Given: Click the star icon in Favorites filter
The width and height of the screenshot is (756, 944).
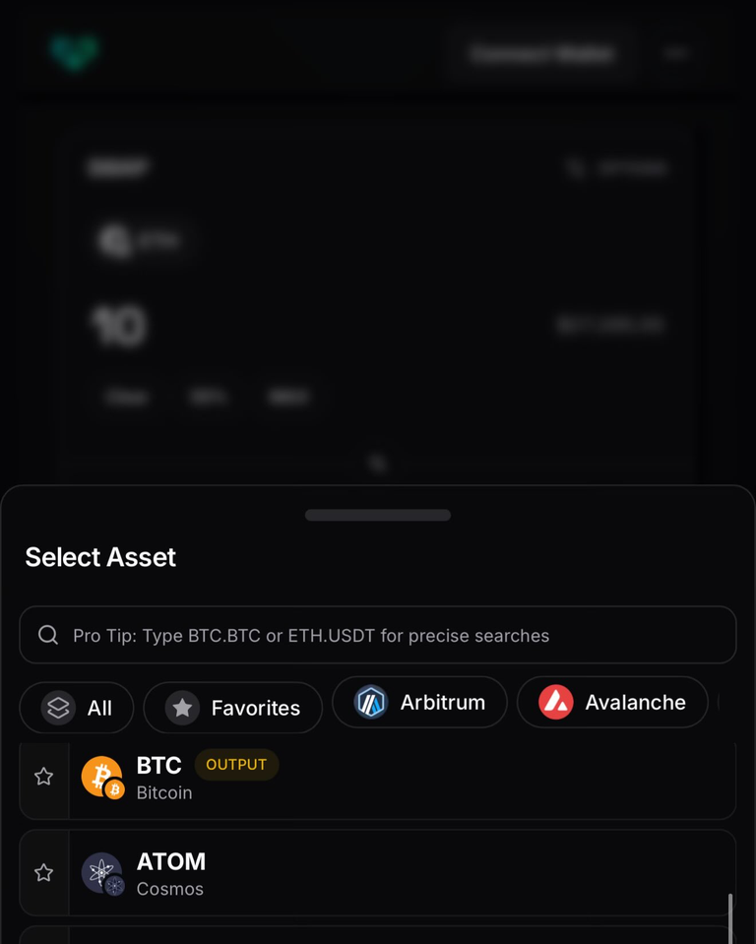Looking at the screenshot, I should 182,708.
